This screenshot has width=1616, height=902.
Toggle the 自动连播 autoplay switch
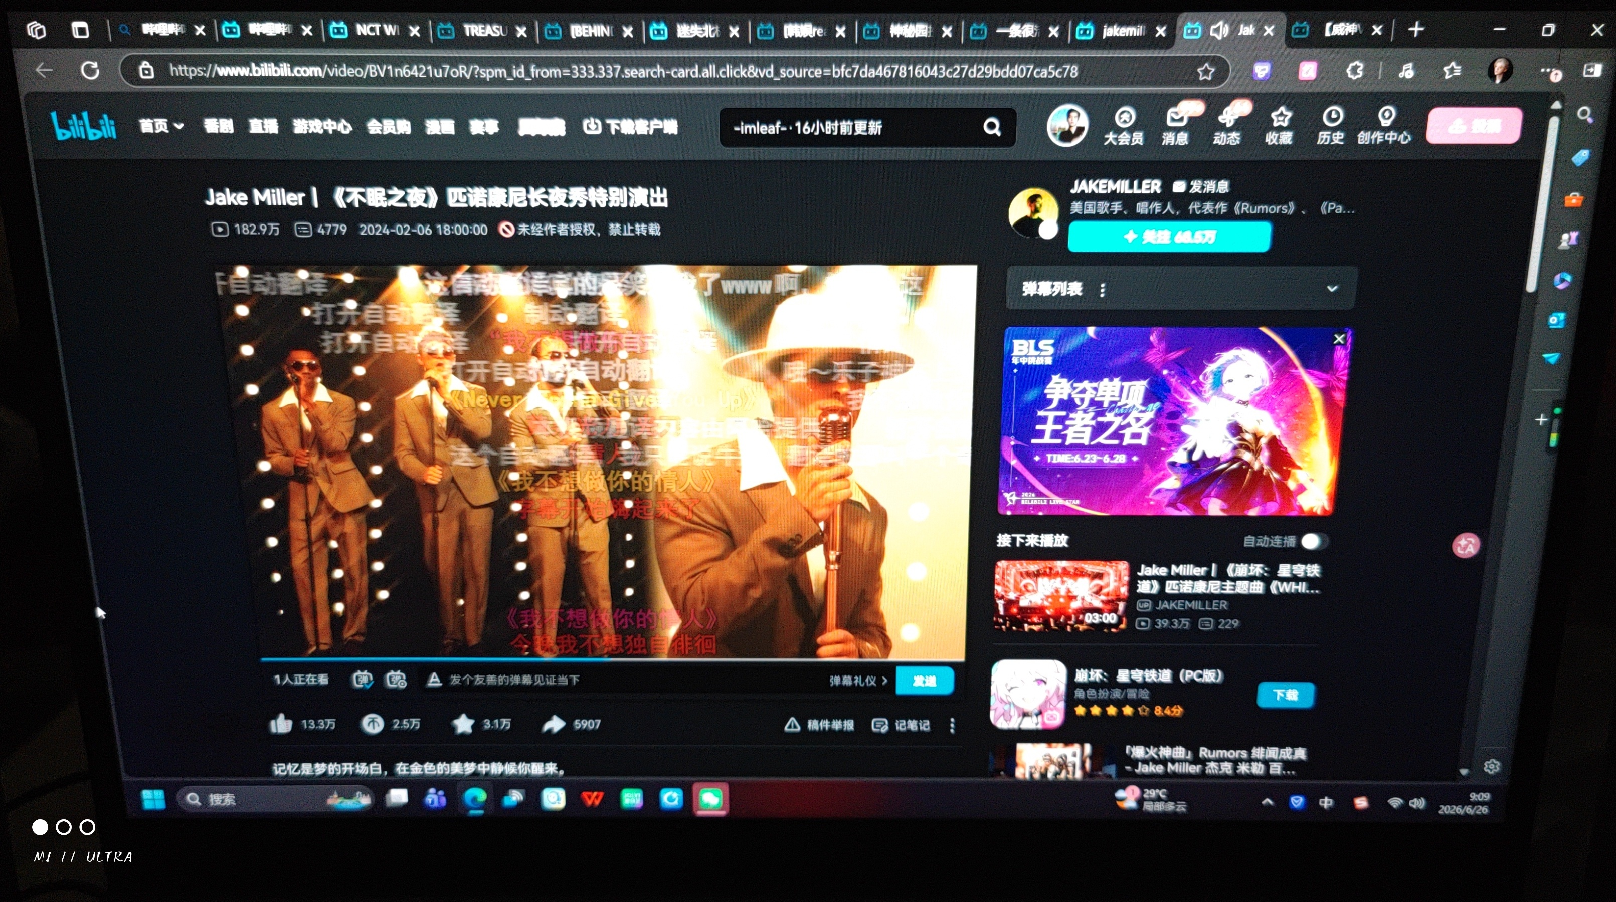1314,541
